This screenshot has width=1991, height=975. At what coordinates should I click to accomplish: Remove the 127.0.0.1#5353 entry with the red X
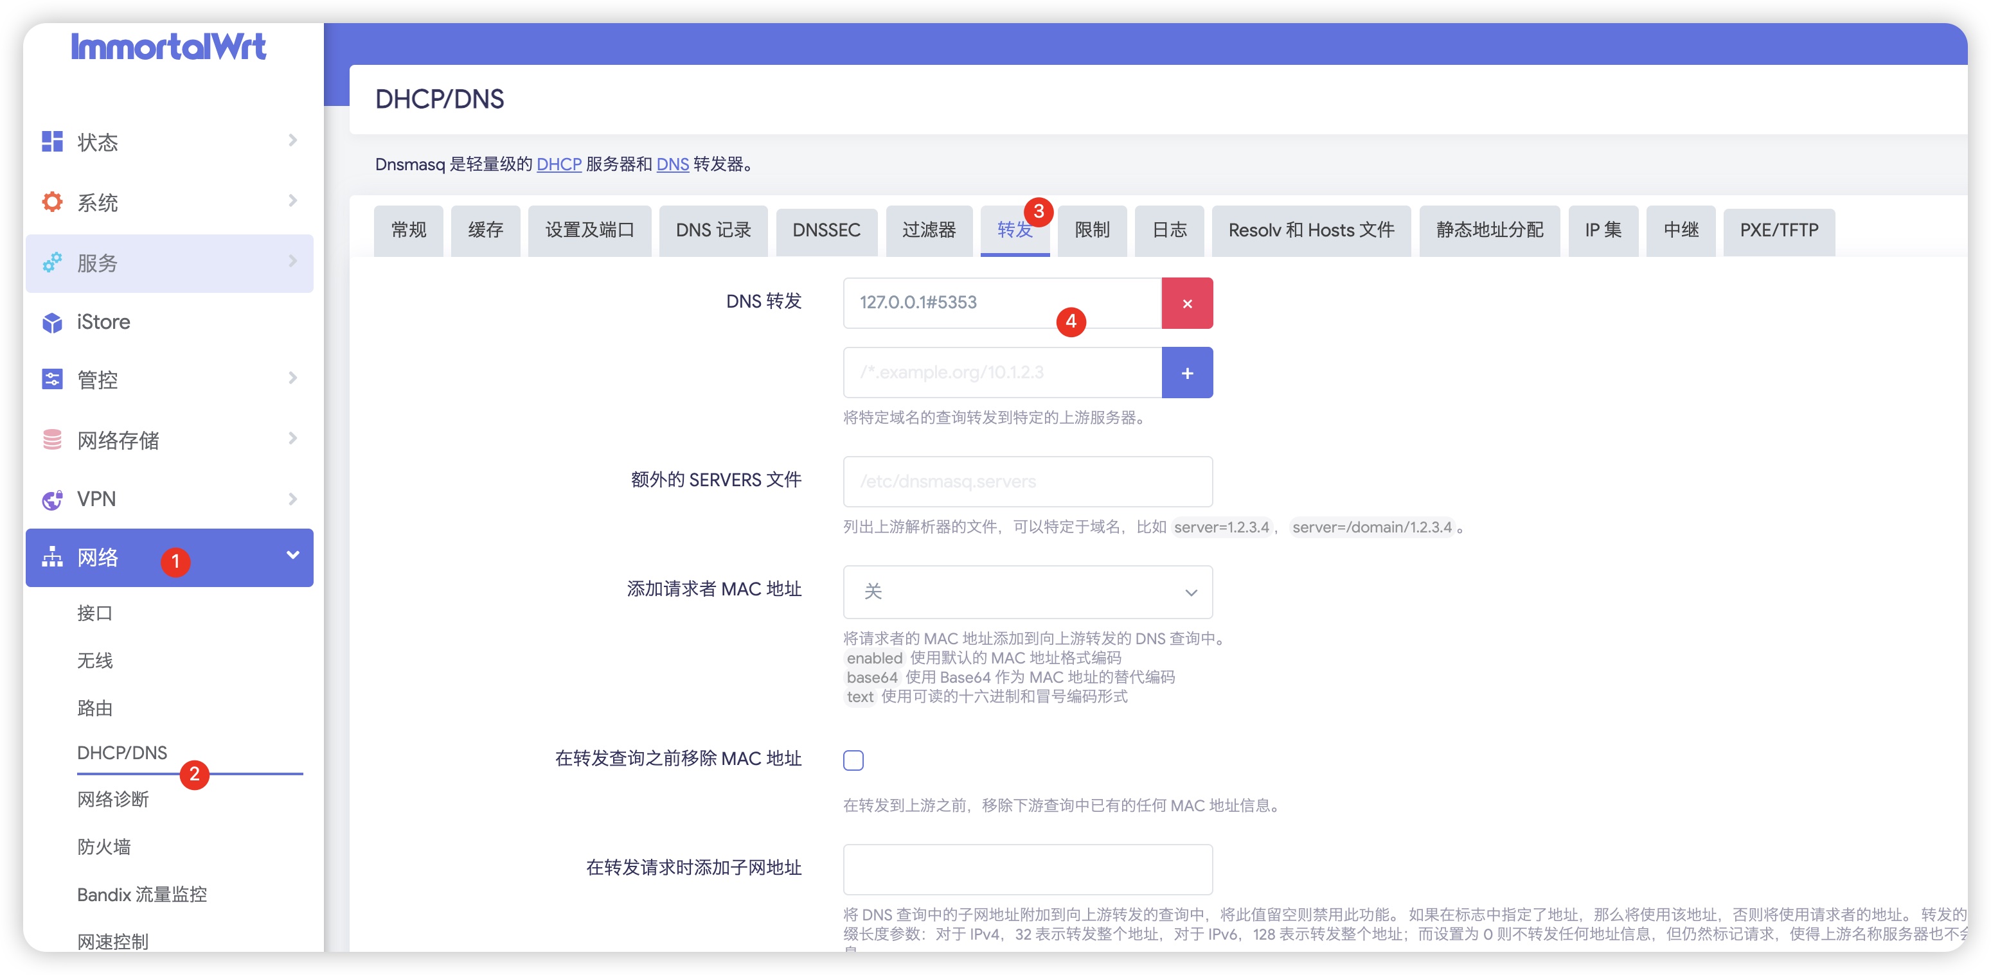[x=1187, y=303]
